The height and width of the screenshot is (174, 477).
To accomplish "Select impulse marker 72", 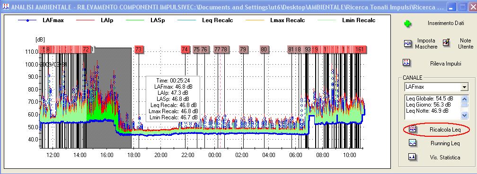I will tap(86, 50).
